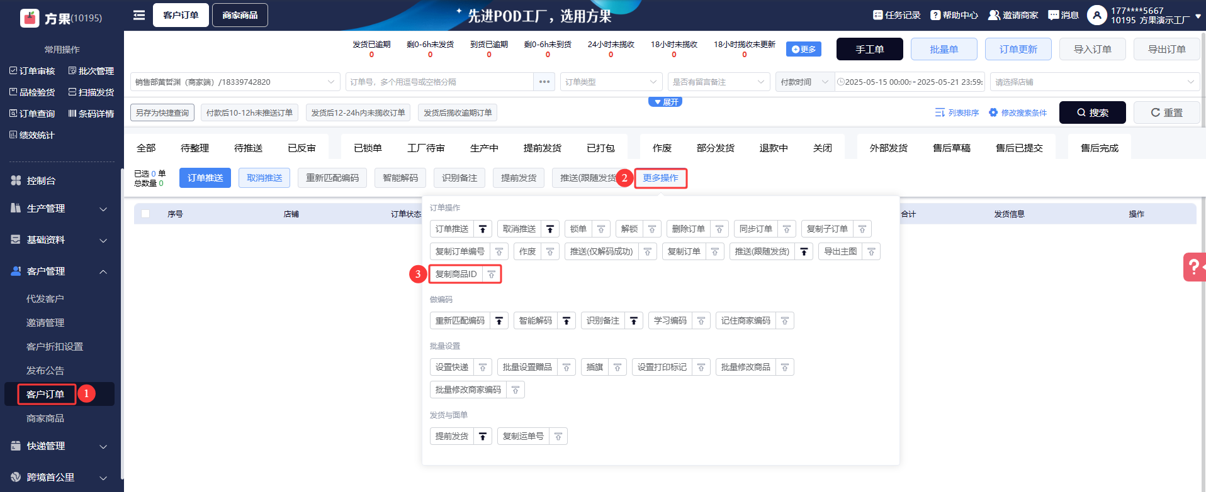
Task: Expand 生产管理 in the sidebar
Action: pos(60,209)
